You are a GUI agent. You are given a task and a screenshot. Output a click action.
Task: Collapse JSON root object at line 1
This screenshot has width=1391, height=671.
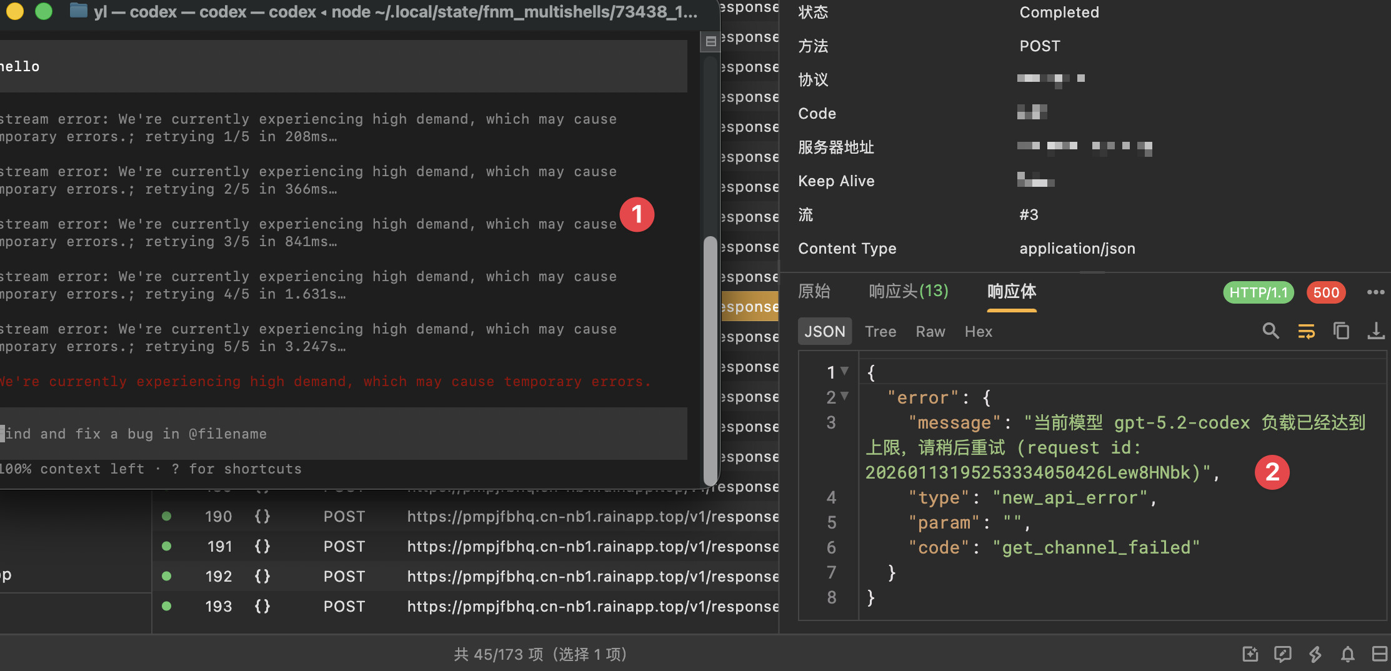845,371
